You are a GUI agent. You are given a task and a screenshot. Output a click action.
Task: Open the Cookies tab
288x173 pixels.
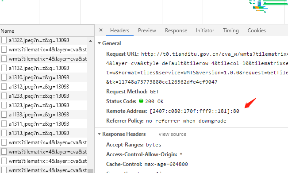coord(257,31)
